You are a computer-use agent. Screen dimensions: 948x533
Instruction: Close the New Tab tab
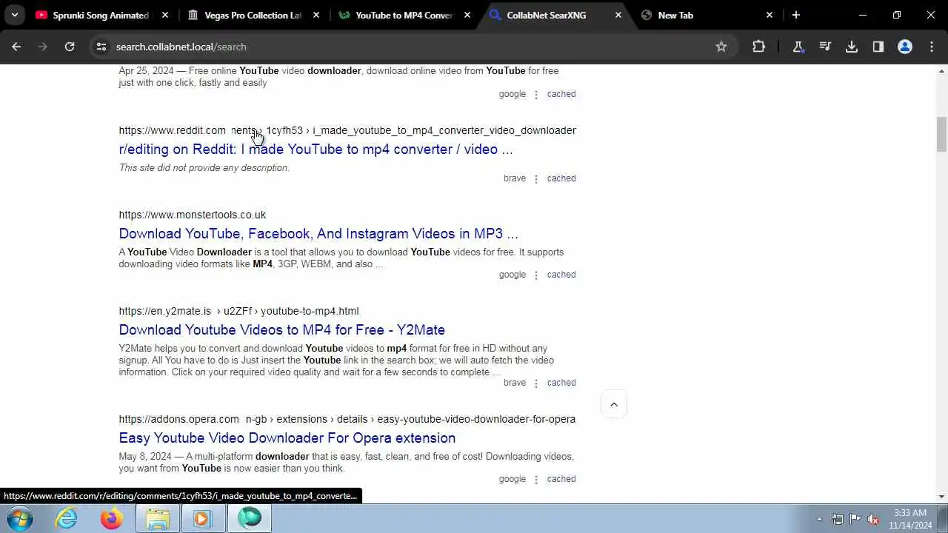click(x=770, y=15)
